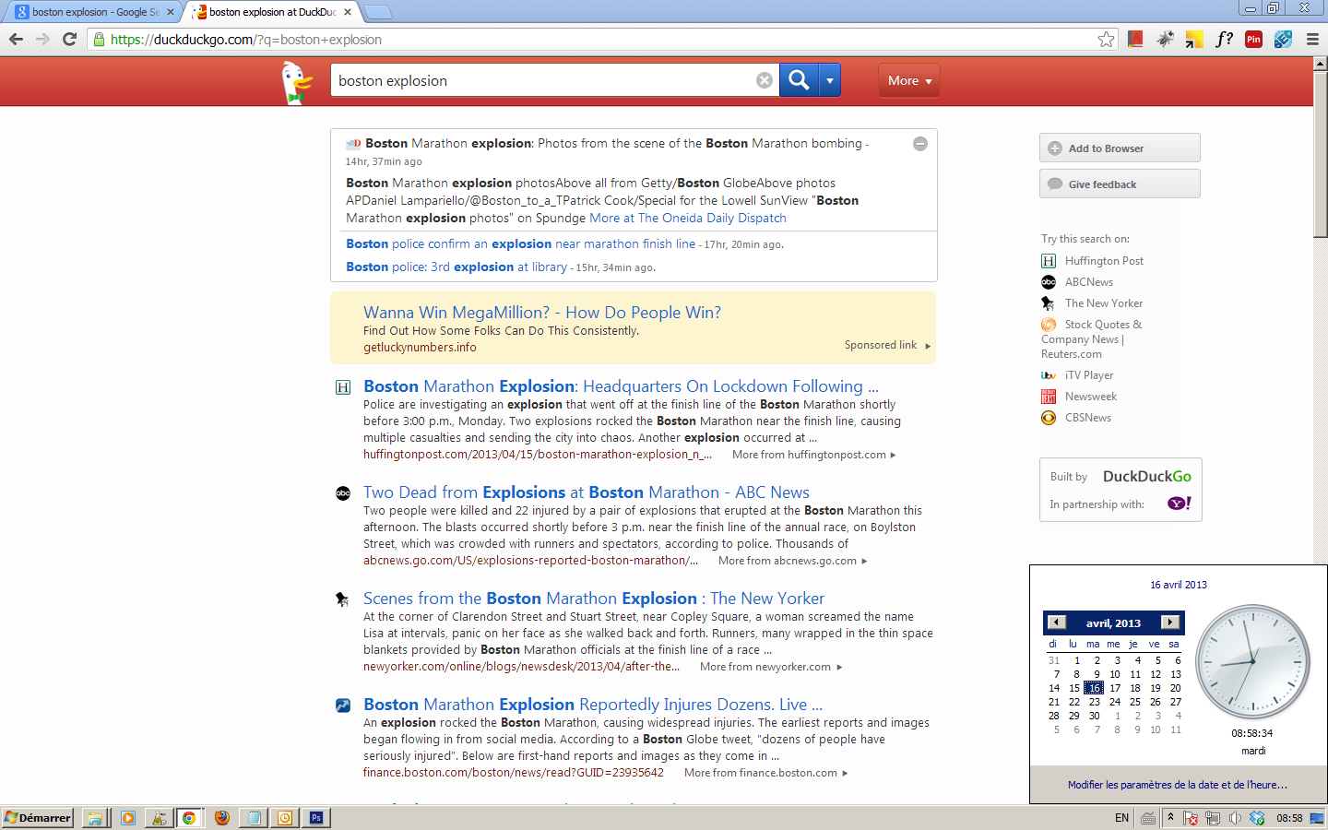The image size is (1328, 830).
Task: Click the f? font identifier extension
Action: pyautogui.click(x=1224, y=39)
